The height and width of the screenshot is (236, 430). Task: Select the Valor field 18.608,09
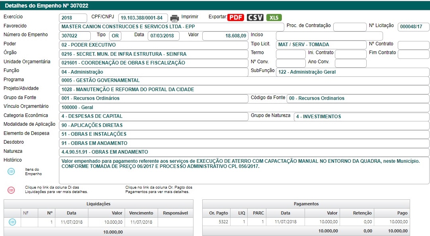tap(225, 36)
